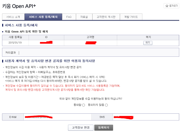Click the 등록하기 button
Viewport: 185px width, 133px height.
pos(103,128)
